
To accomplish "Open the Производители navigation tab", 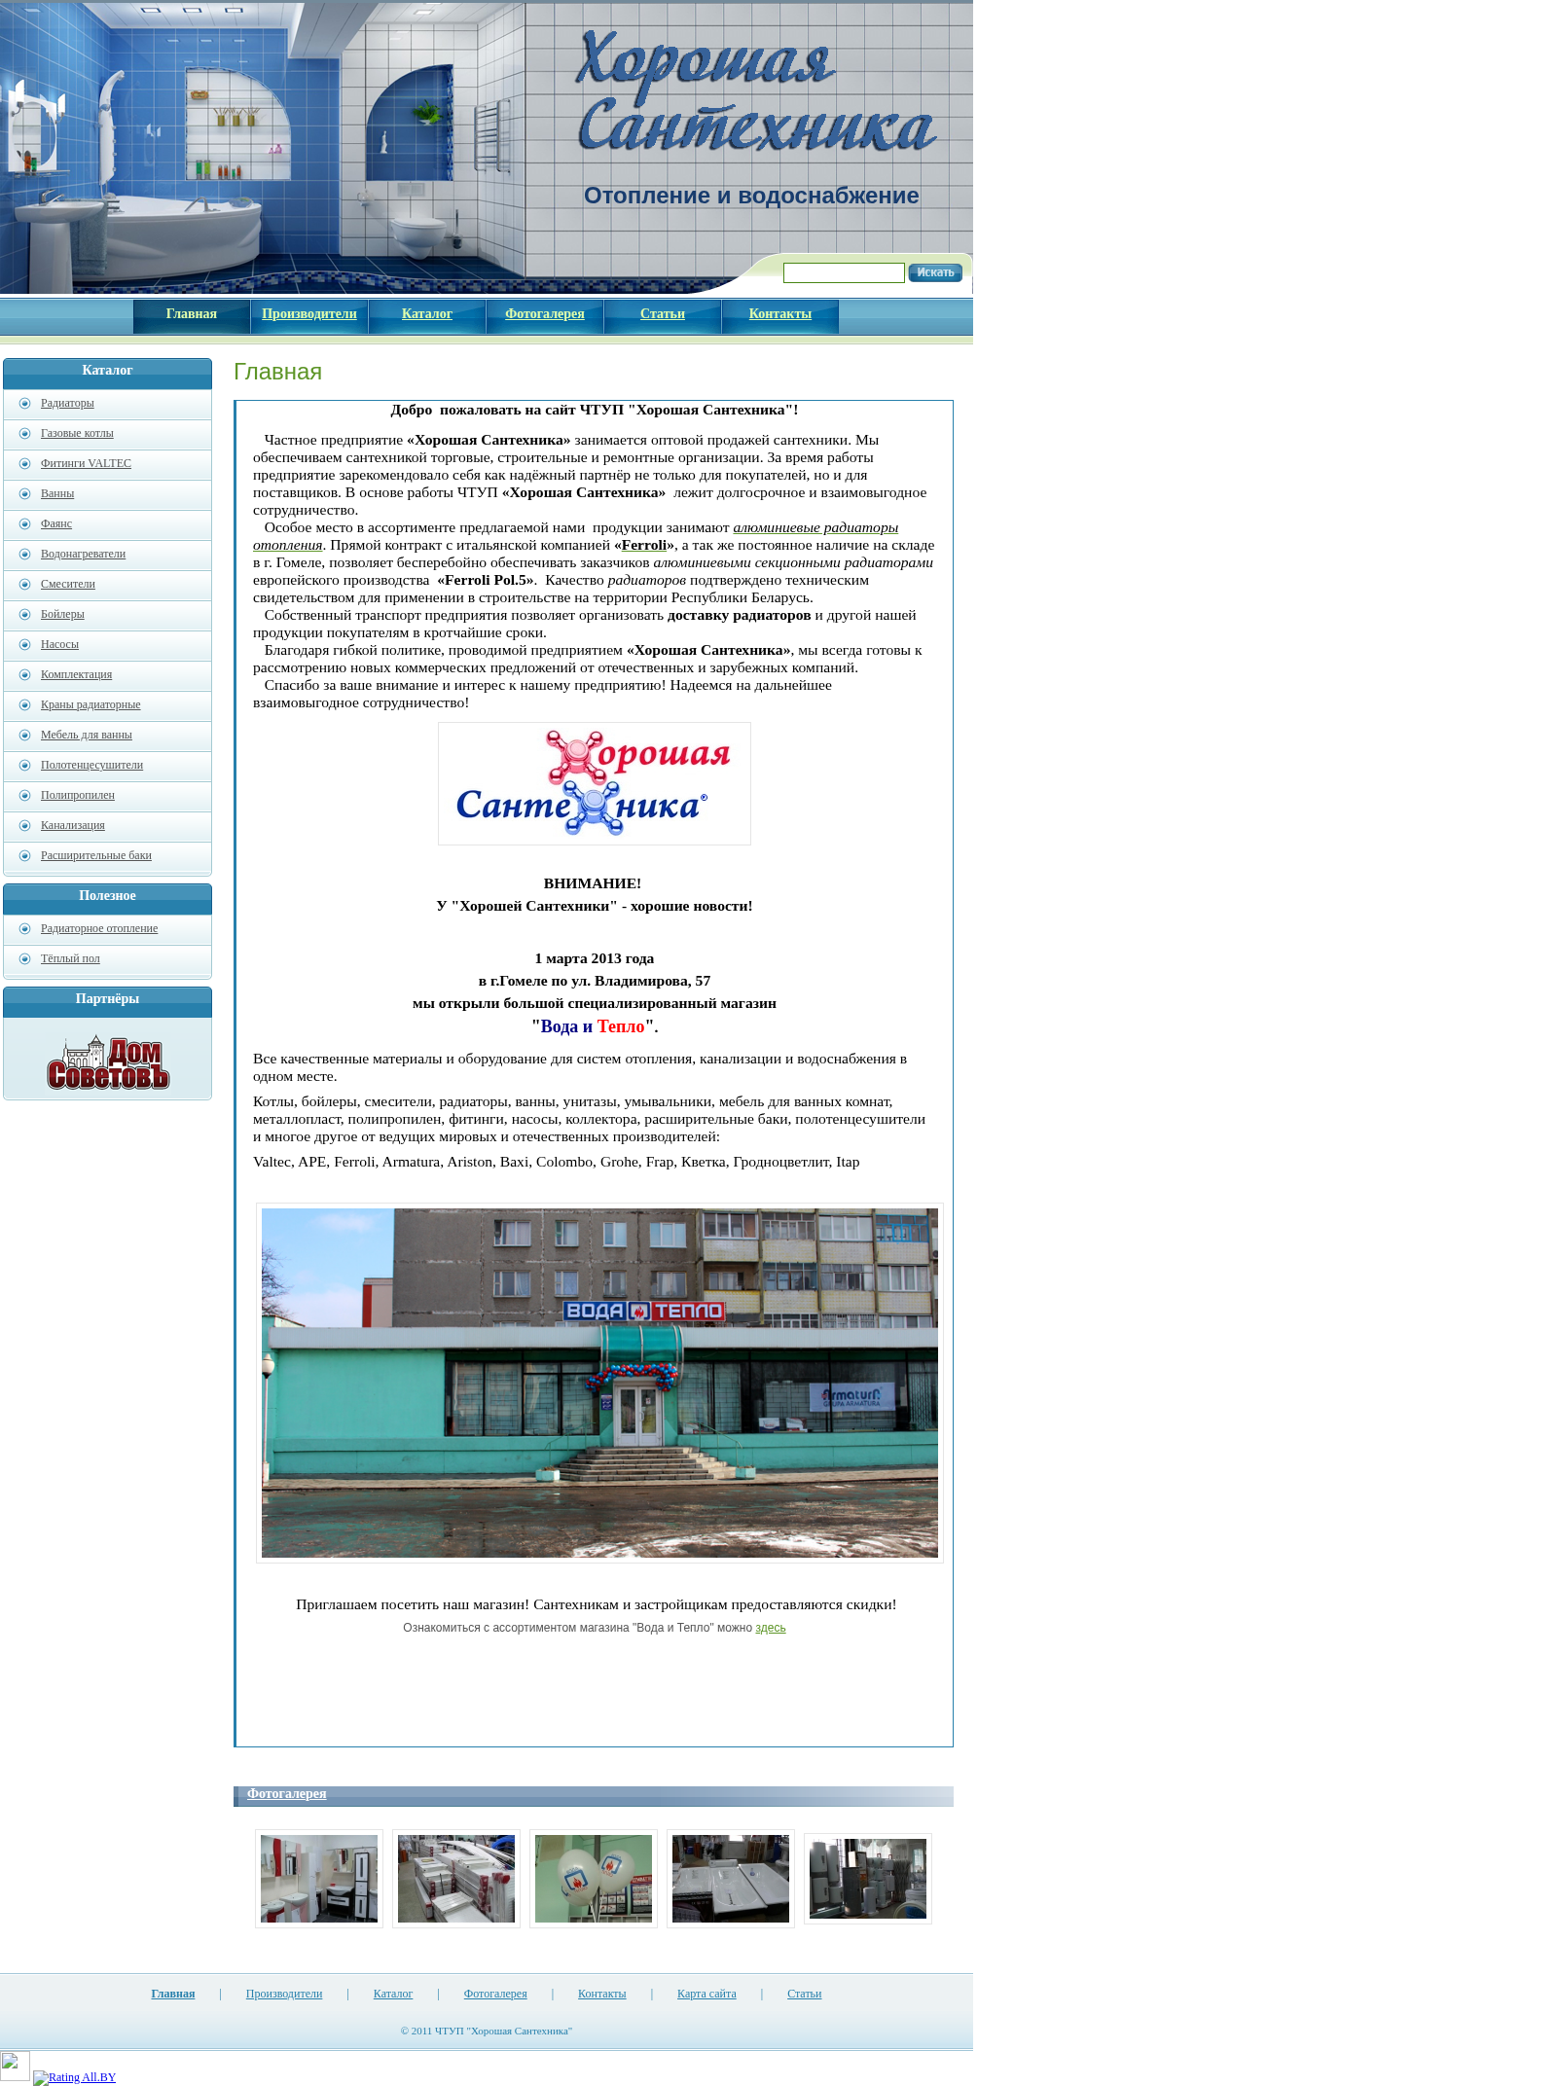I will pyautogui.click(x=309, y=314).
